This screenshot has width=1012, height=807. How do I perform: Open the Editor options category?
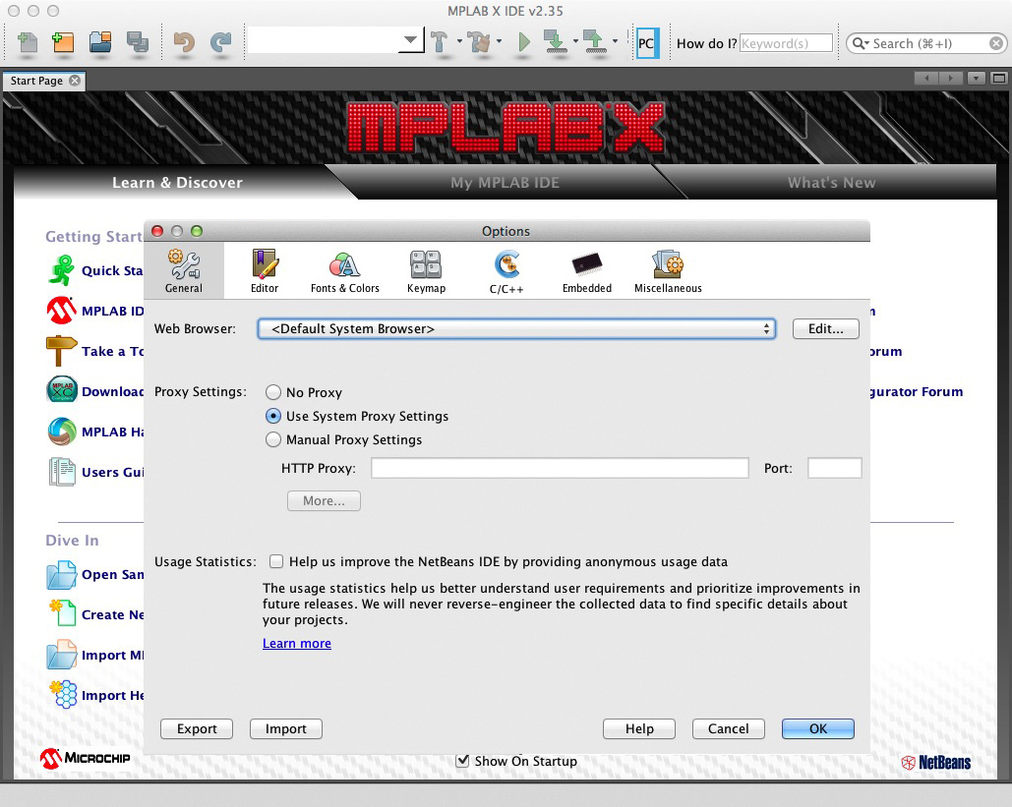[x=265, y=270]
